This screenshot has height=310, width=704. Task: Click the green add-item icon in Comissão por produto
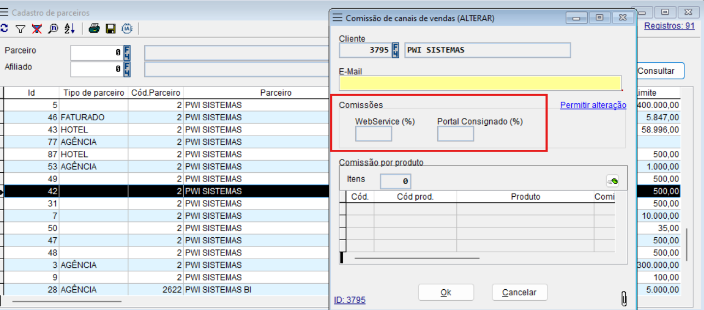(x=612, y=181)
